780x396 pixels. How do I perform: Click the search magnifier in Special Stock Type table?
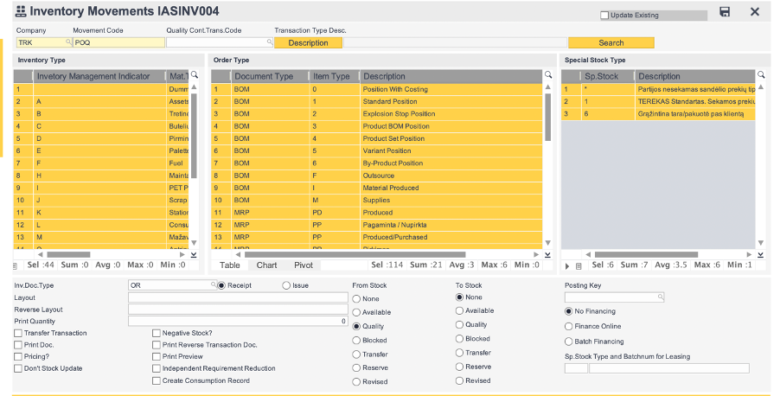tap(761, 76)
